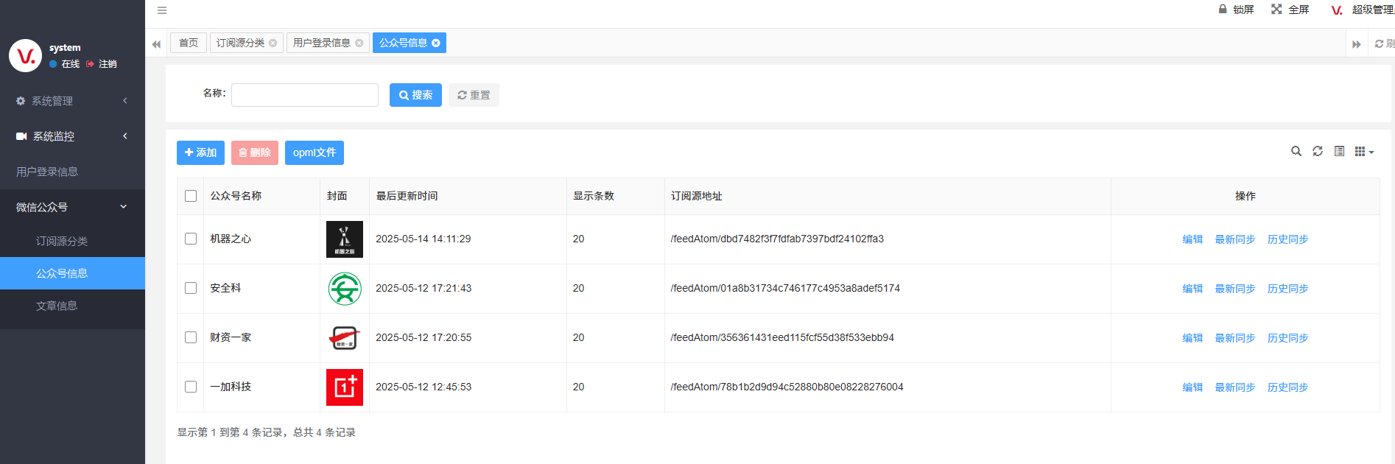The height and width of the screenshot is (464, 1395).
Task: Click the table search magnifier icon
Action: pyautogui.click(x=1296, y=151)
